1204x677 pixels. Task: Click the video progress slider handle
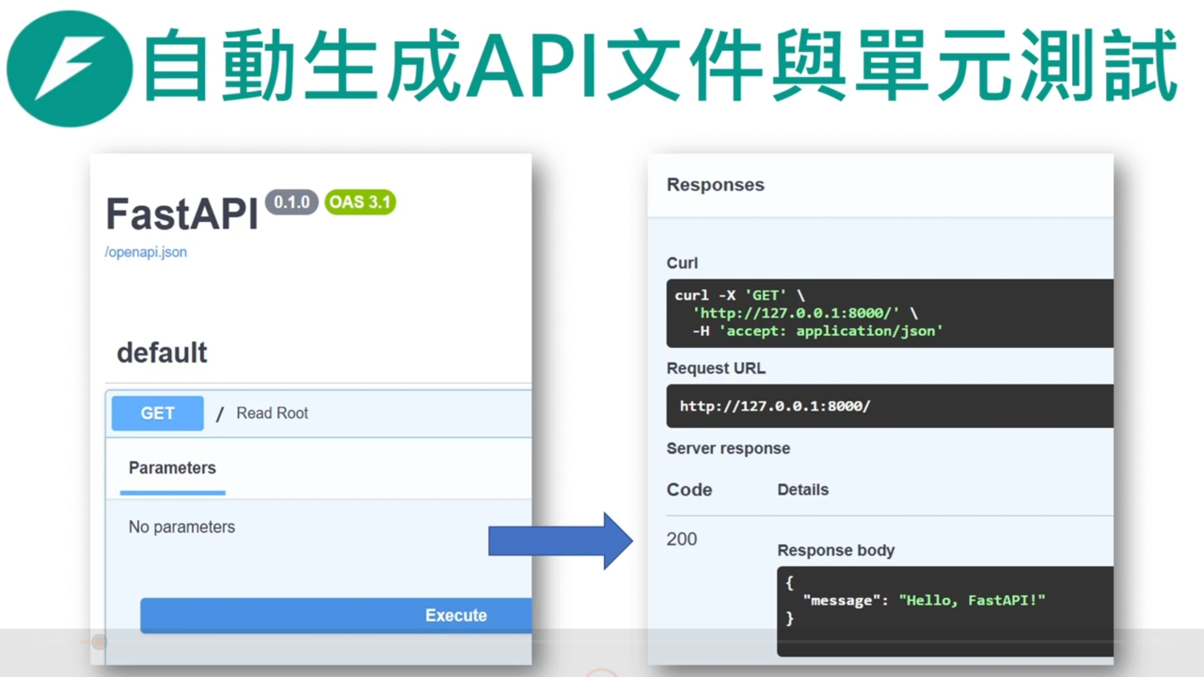[98, 642]
